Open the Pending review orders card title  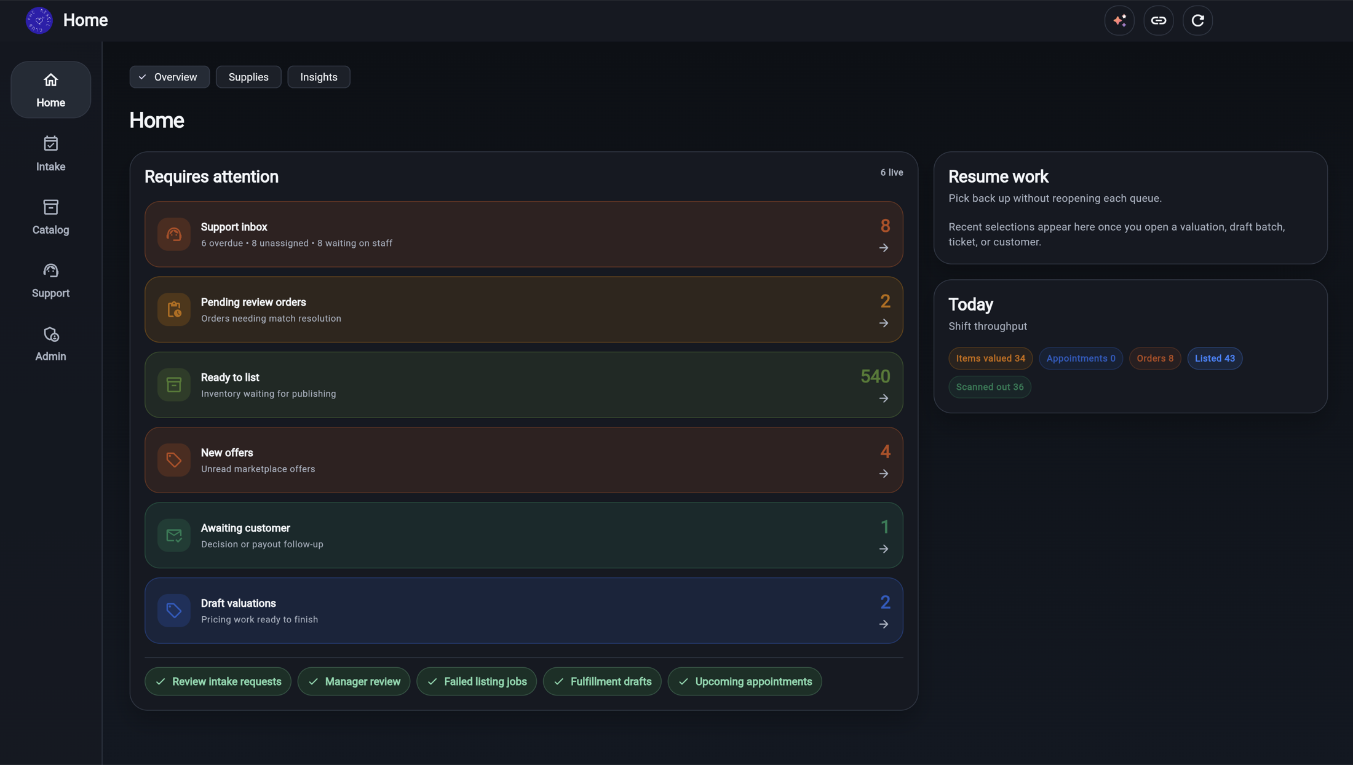click(x=253, y=303)
